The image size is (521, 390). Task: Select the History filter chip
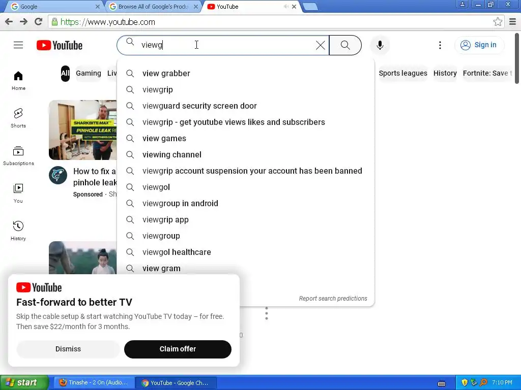pos(445,73)
